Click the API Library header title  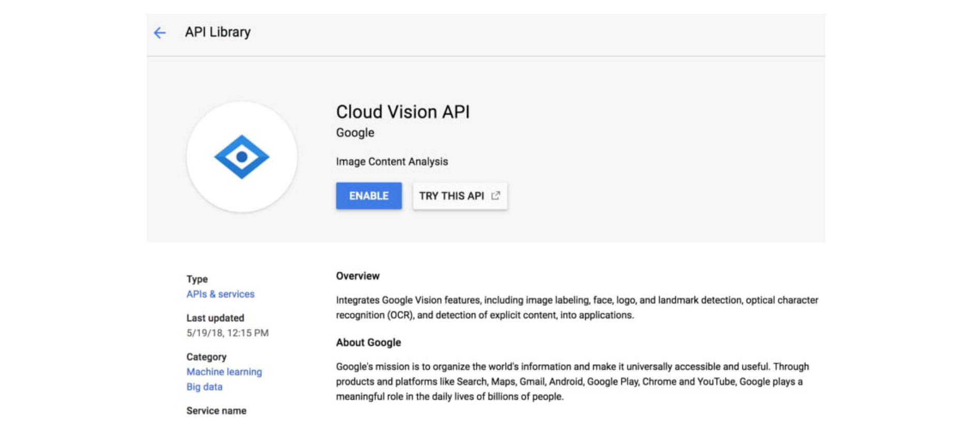tap(218, 32)
